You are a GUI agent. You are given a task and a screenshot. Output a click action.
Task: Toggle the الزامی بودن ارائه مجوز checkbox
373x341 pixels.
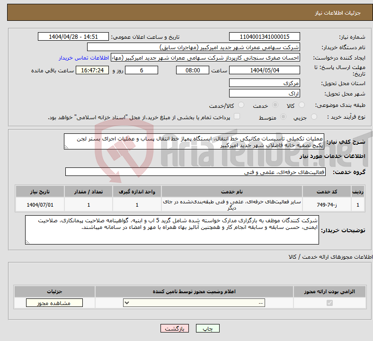tap(329, 303)
